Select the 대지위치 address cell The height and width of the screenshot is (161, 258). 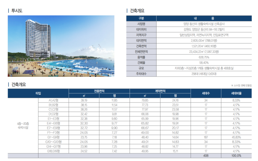pyautogui.click(x=204, y=30)
